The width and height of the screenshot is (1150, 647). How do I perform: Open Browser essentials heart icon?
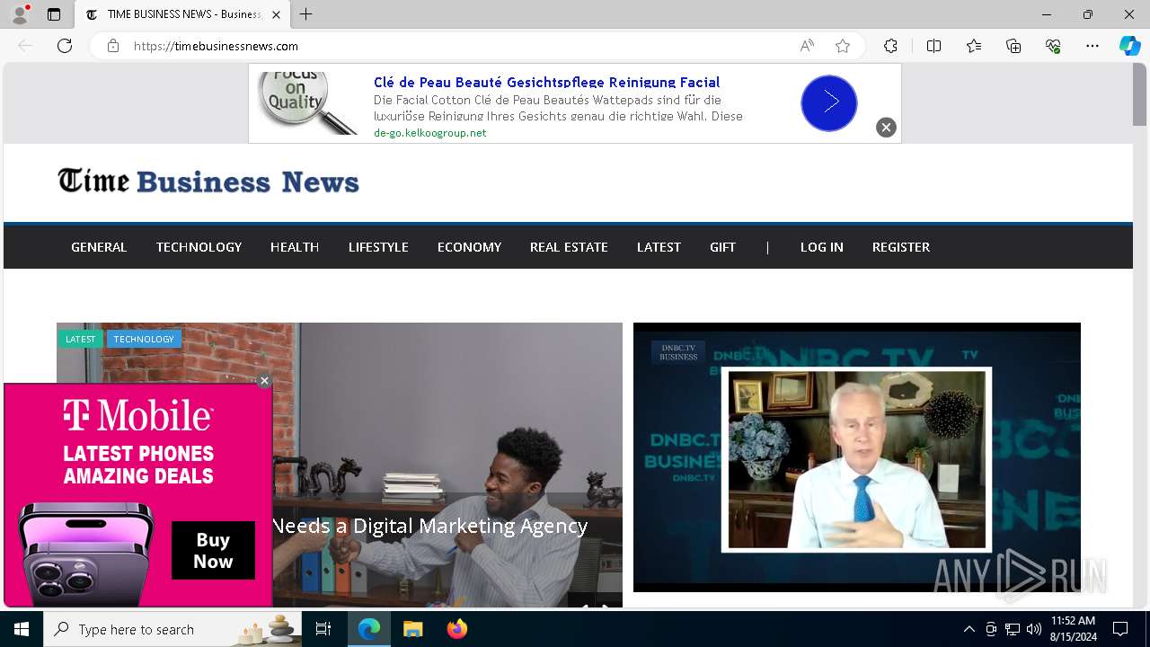[x=1053, y=46]
